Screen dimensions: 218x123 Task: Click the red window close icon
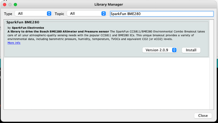(5, 5)
